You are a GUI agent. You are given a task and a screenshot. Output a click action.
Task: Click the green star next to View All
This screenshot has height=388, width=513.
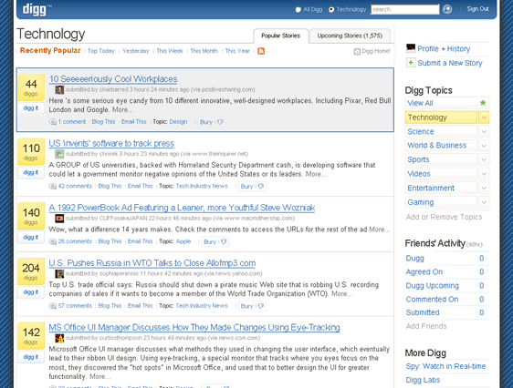pyautogui.click(x=483, y=103)
